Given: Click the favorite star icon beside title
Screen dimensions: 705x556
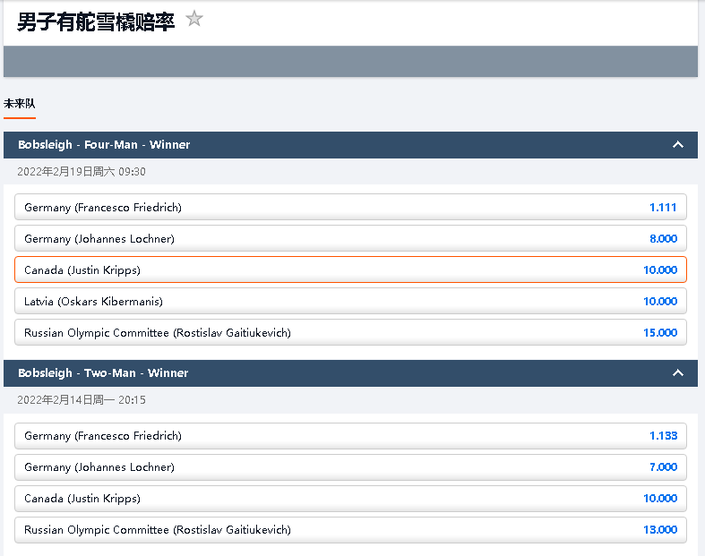Looking at the screenshot, I should tap(194, 19).
